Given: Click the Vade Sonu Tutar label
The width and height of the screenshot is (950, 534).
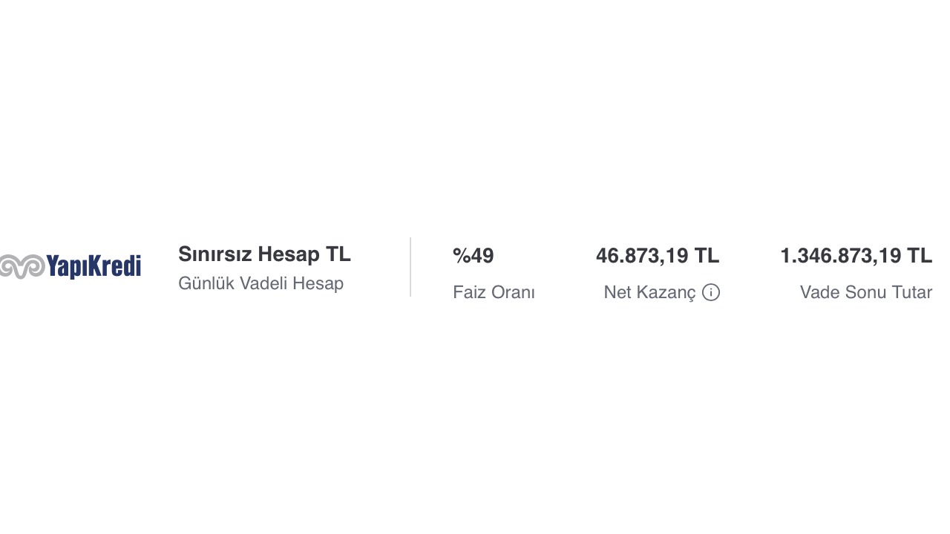Looking at the screenshot, I should pos(866,292).
